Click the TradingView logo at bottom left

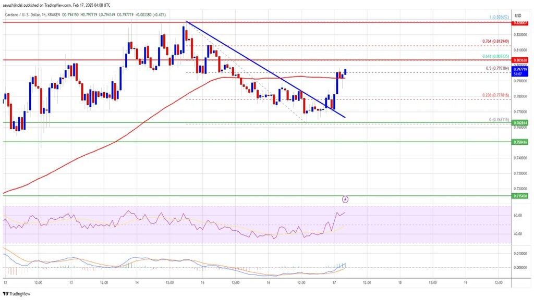(17, 294)
